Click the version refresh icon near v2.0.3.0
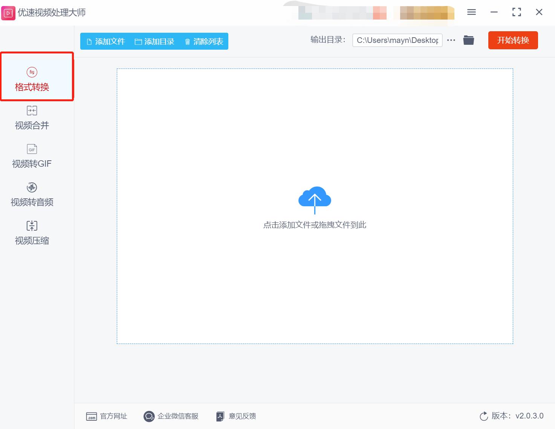This screenshot has width=555, height=429. click(484, 416)
